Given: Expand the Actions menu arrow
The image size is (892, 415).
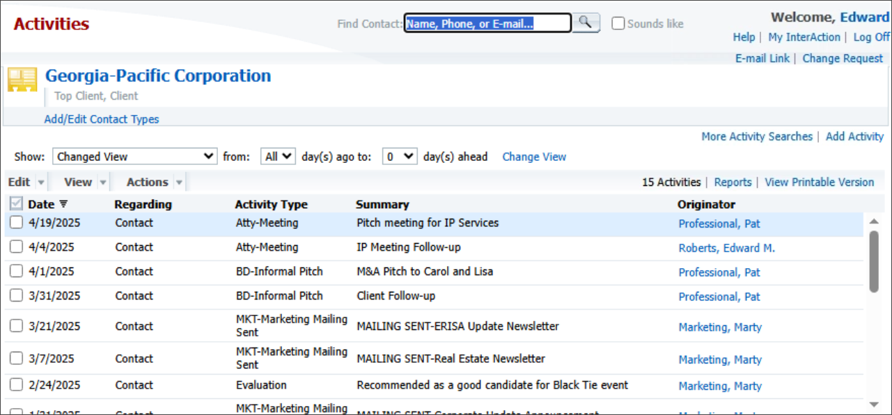Looking at the screenshot, I should click(180, 182).
